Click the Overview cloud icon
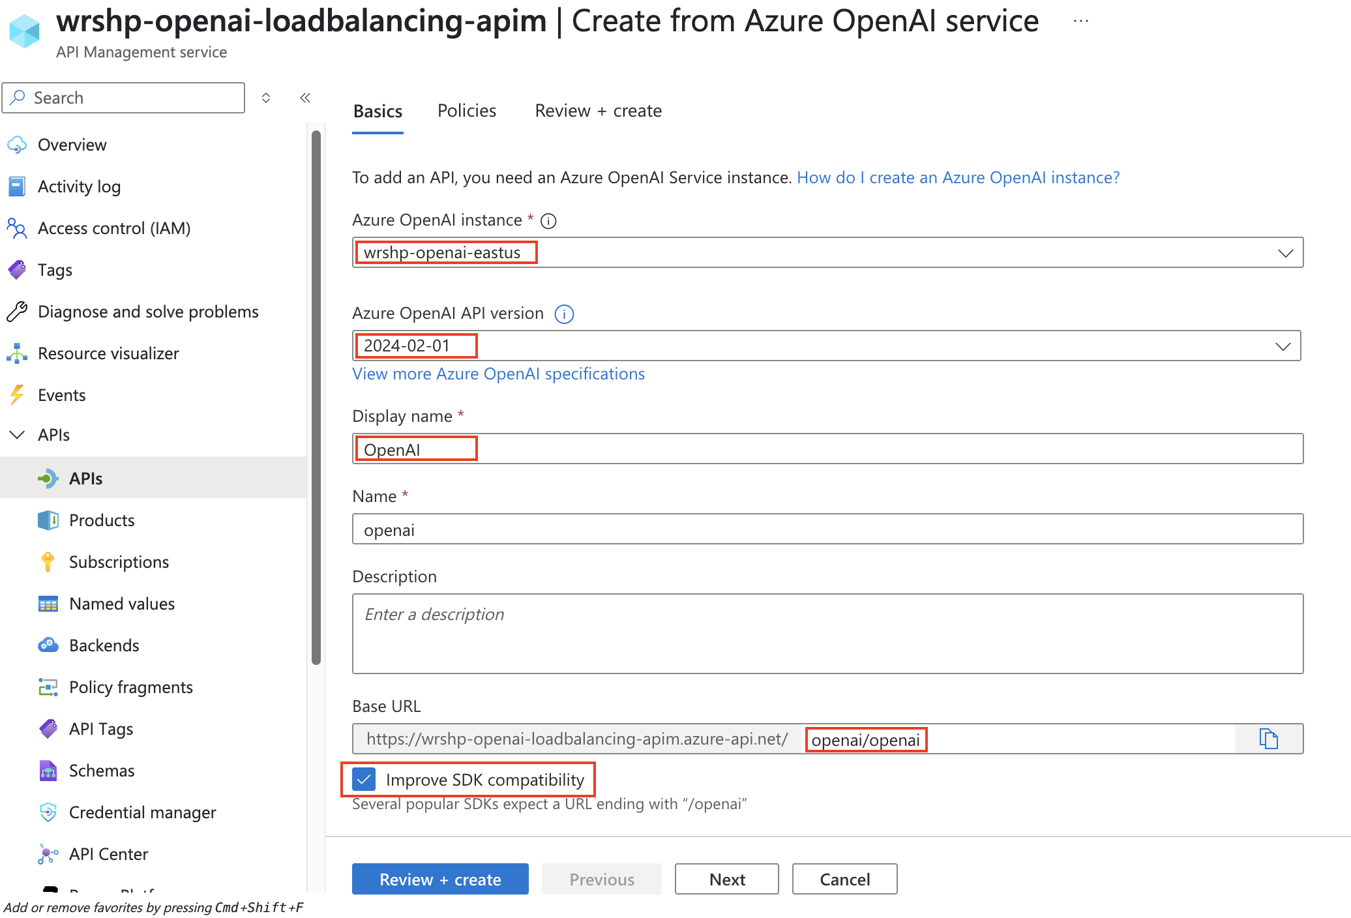The image size is (1351, 918). pos(17,145)
